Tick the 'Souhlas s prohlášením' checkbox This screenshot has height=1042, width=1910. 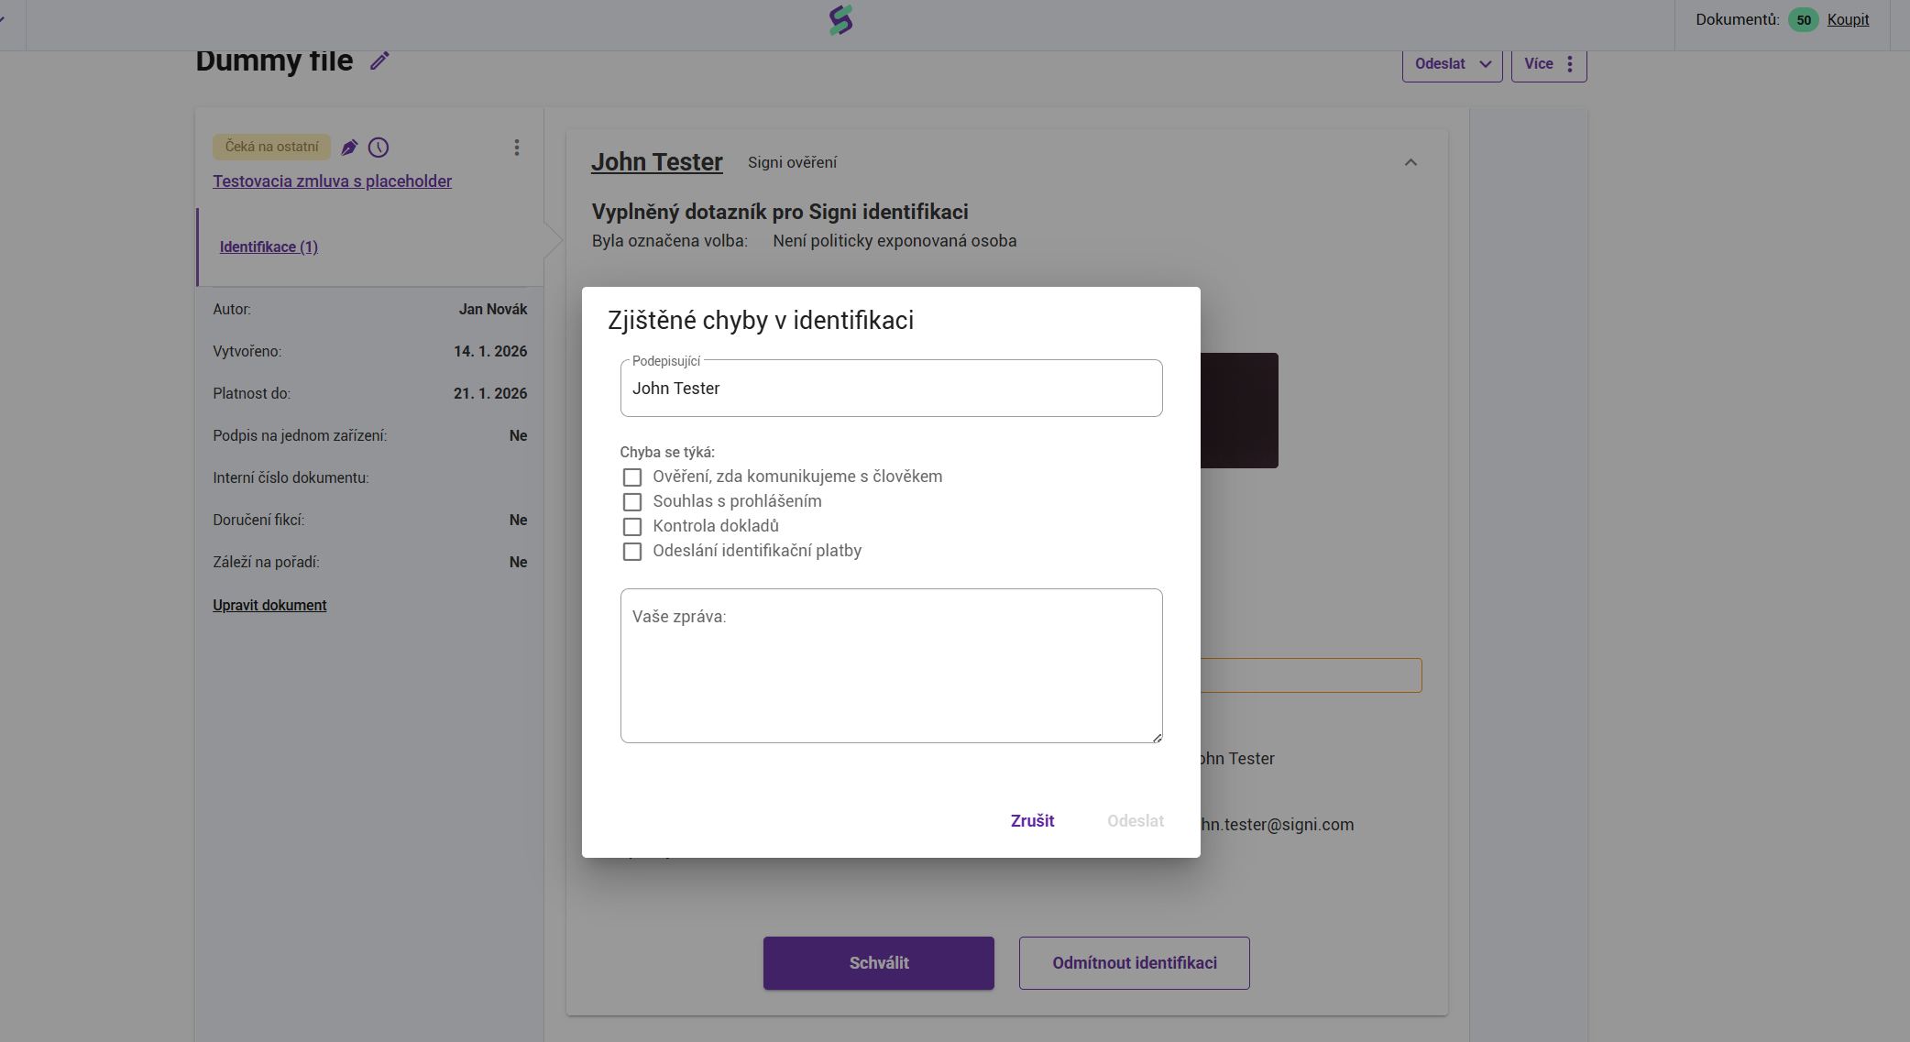632,502
